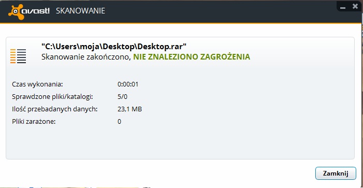Click the infected files value 0
The width and height of the screenshot is (363, 188).
[x=119, y=122]
